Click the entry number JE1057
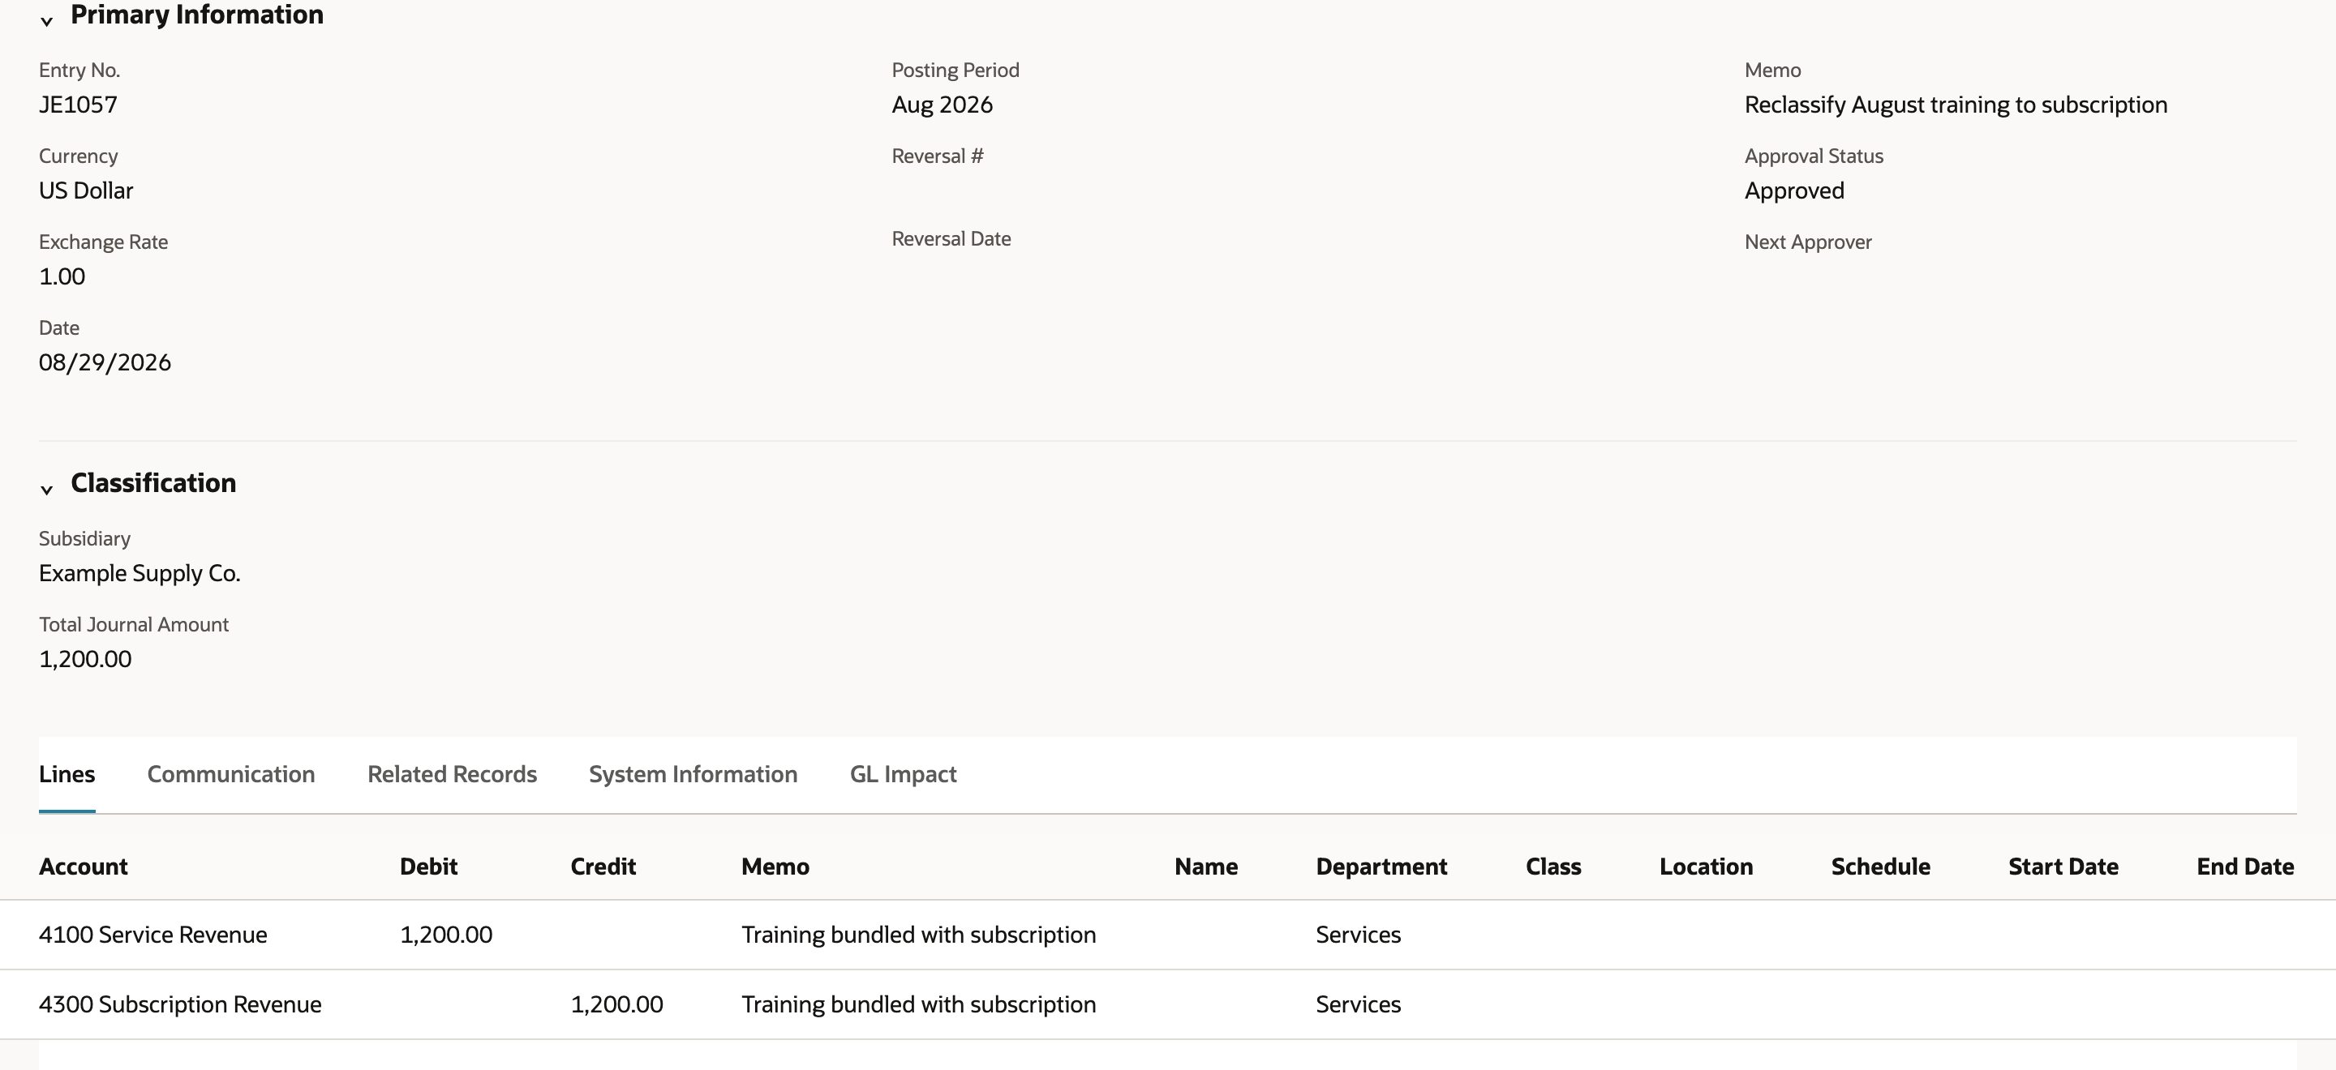This screenshot has width=2336, height=1070. coord(78,105)
